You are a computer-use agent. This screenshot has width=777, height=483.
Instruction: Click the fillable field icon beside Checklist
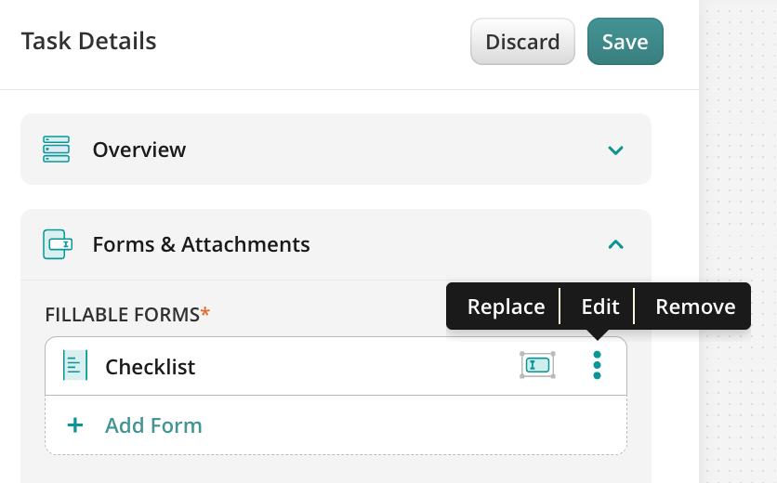click(538, 365)
